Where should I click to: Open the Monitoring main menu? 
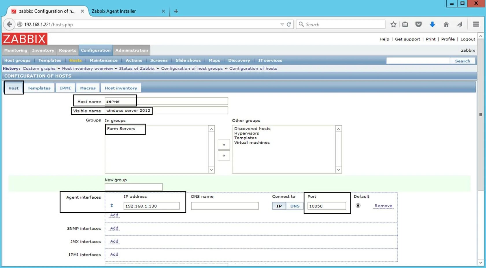[x=16, y=50]
